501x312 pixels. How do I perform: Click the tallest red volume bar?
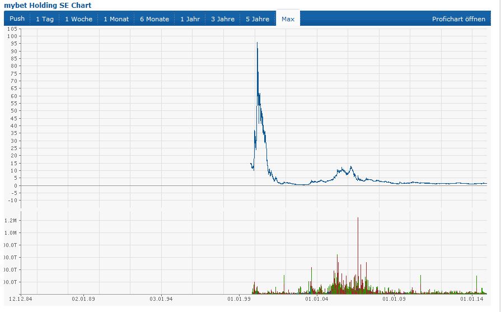tap(358, 255)
